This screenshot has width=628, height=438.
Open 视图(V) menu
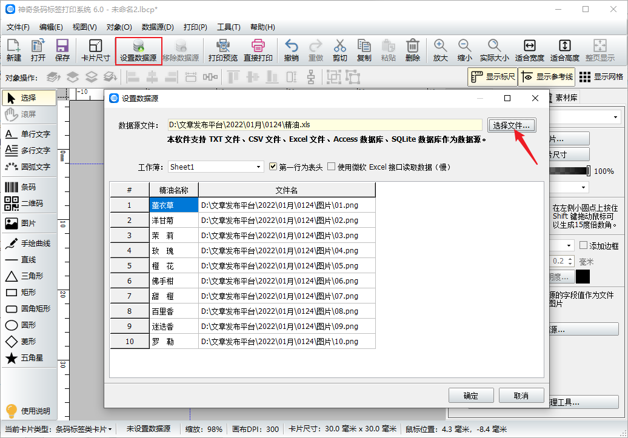pyautogui.click(x=84, y=27)
